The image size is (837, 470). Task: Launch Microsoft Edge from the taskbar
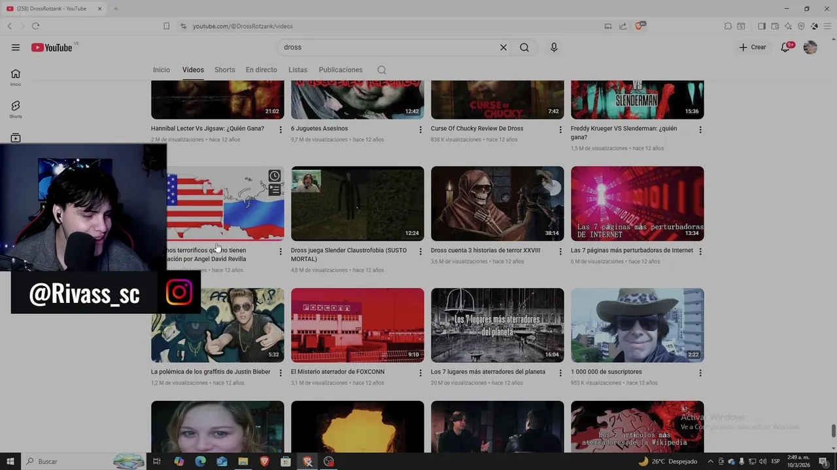(200, 462)
